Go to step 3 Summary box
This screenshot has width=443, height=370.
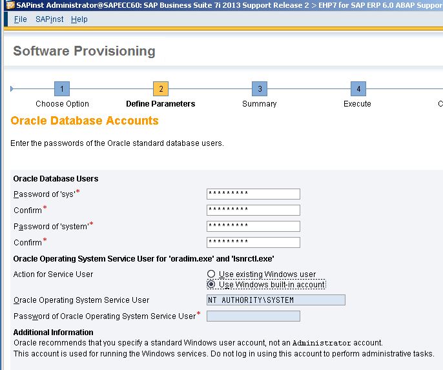point(260,88)
